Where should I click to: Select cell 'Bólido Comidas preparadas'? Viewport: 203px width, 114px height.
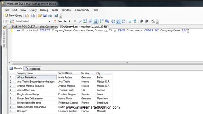click(x=36, y=107)
